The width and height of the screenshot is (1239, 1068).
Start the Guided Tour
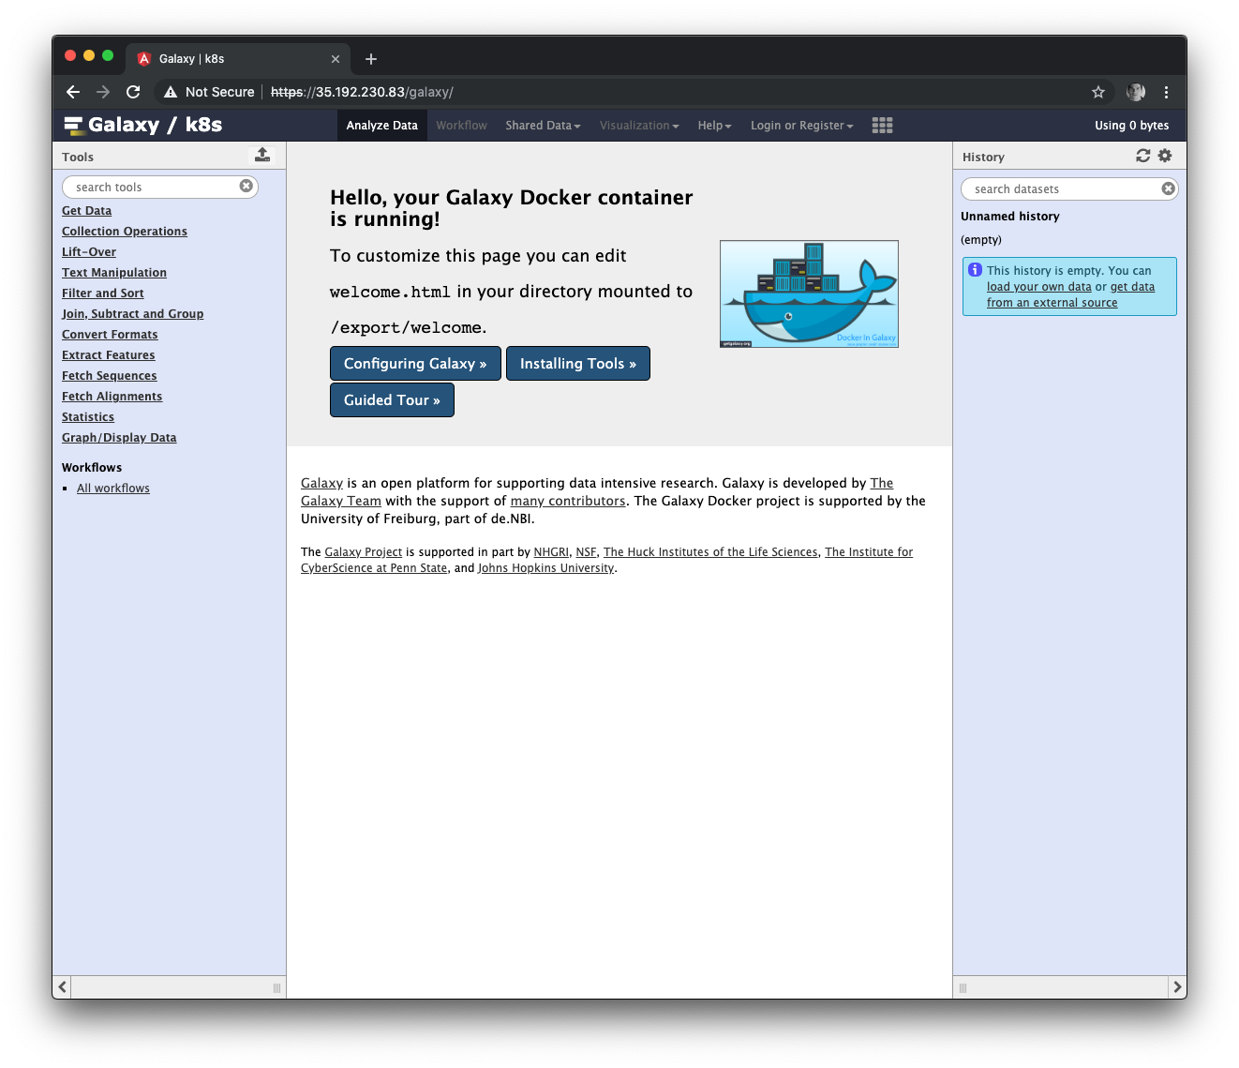(x=392, y=400)
